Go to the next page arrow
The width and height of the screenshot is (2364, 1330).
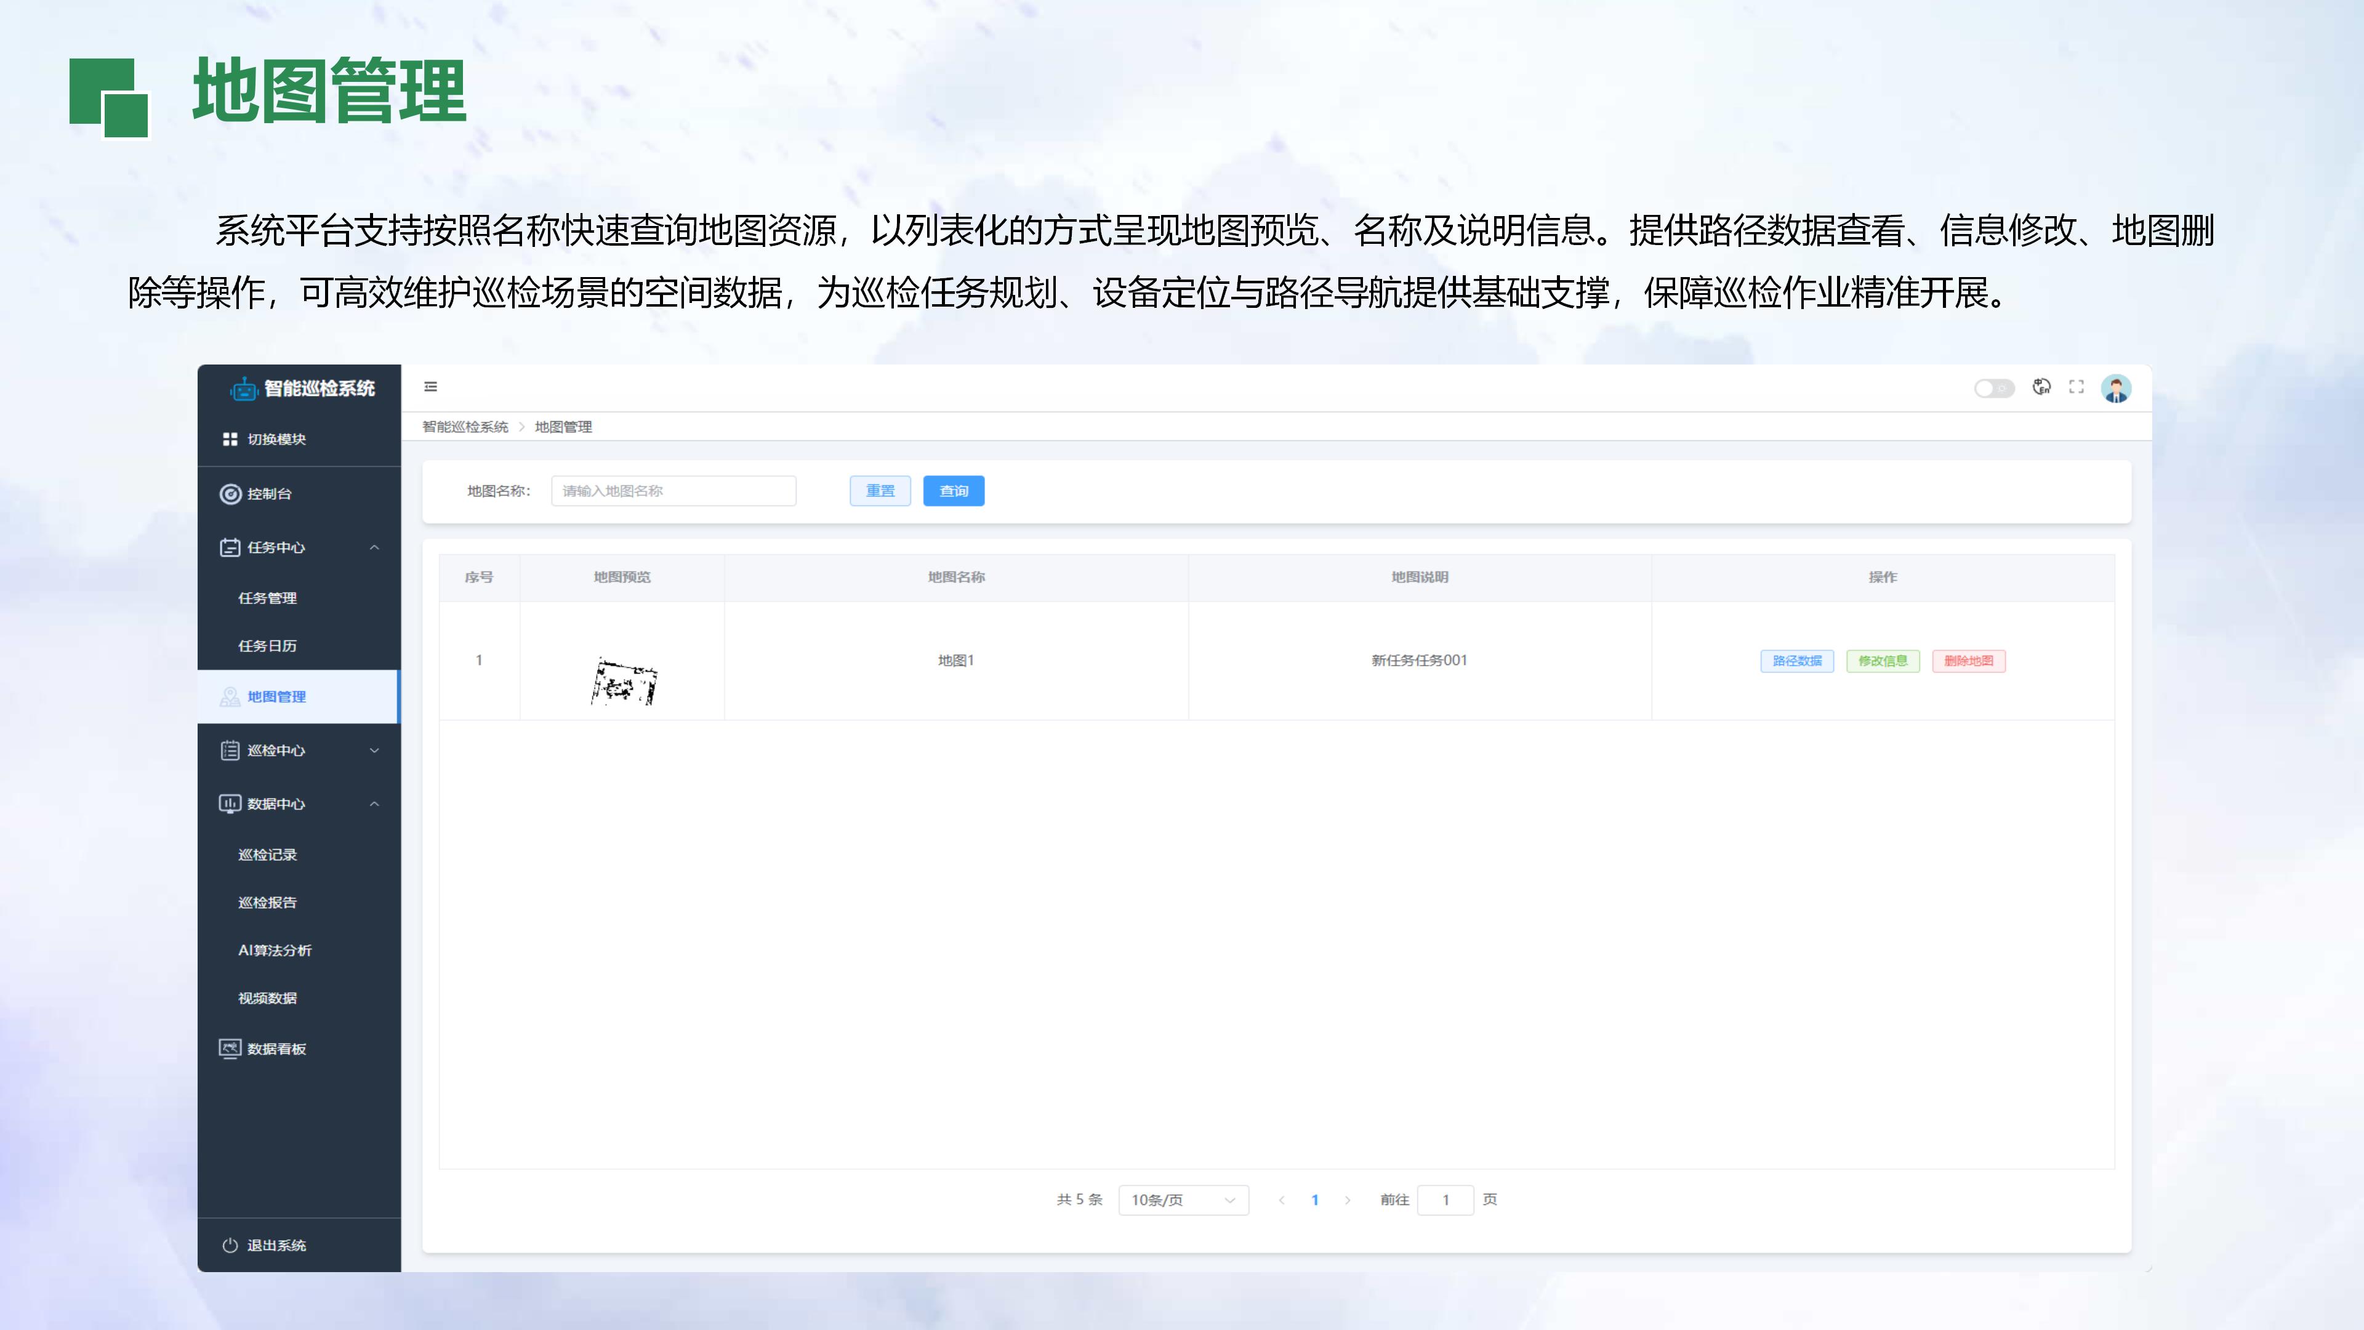click(x=1347, y=1201)
